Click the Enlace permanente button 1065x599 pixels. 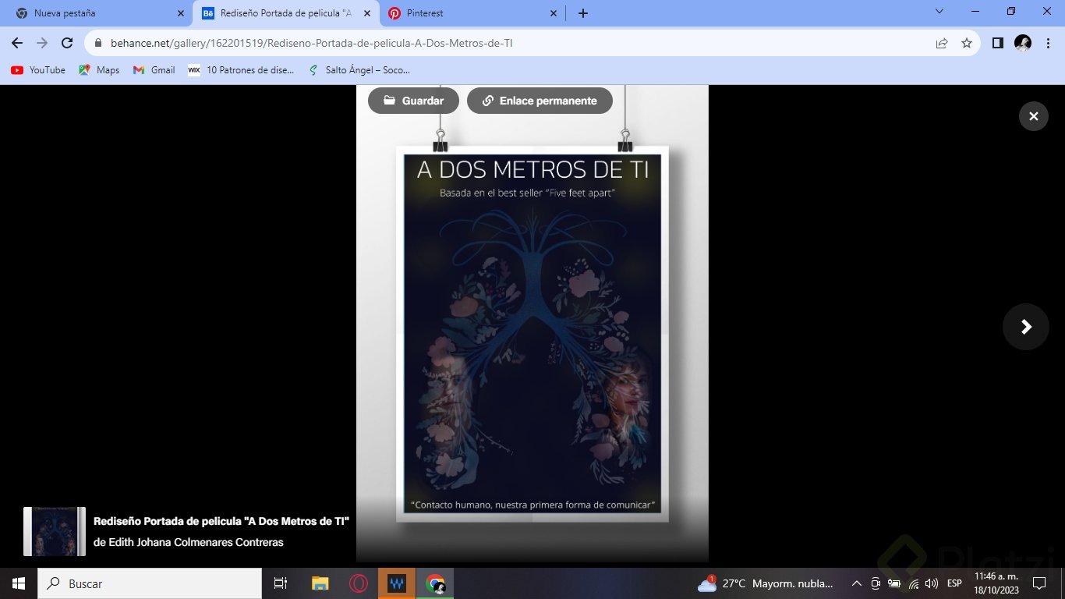pos(540,101)
